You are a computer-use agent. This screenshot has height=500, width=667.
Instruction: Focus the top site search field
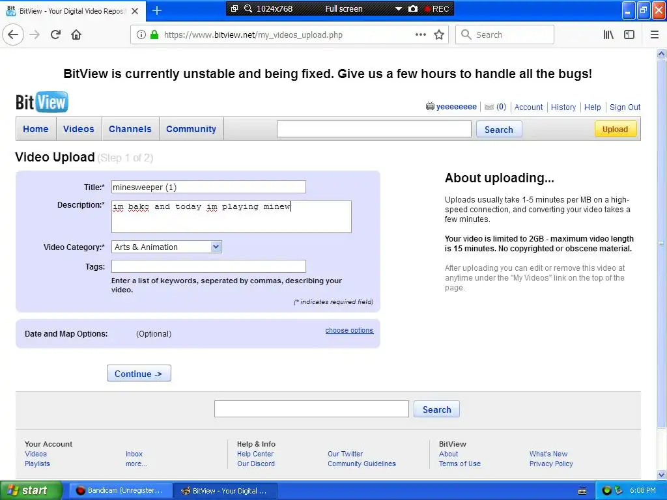tap(374, 130)
